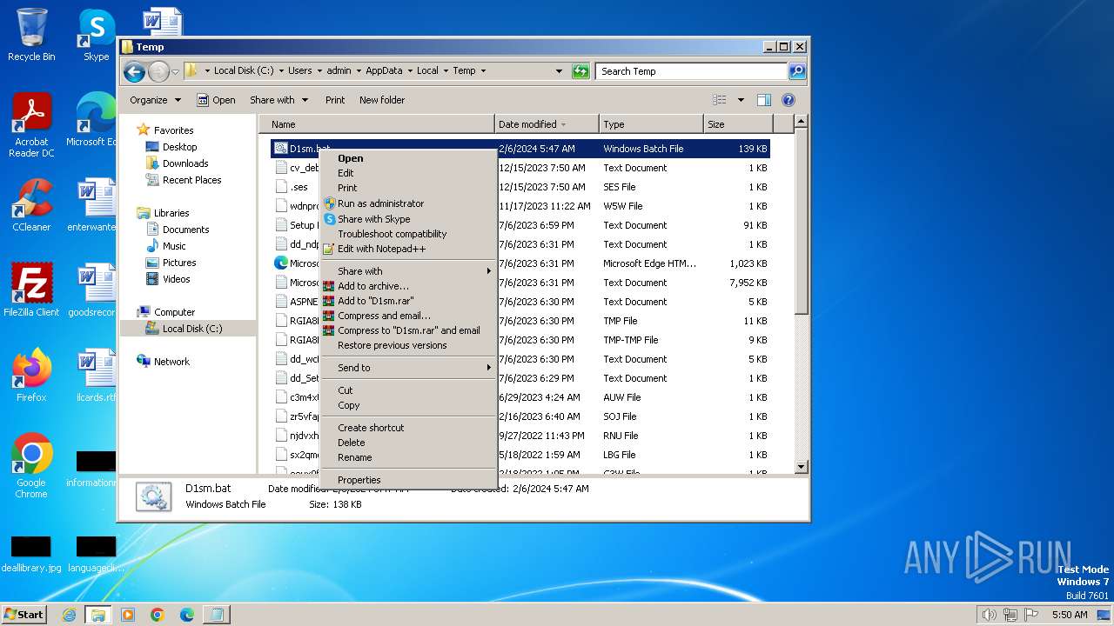Open Chrome from taskbar
1114x626 pixels.
158,615
